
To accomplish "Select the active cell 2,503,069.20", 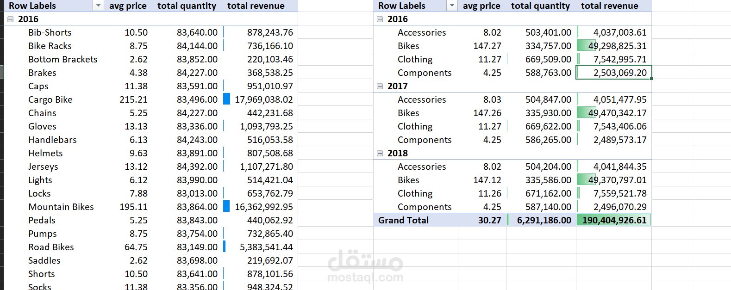I will [x=614, y=73].
